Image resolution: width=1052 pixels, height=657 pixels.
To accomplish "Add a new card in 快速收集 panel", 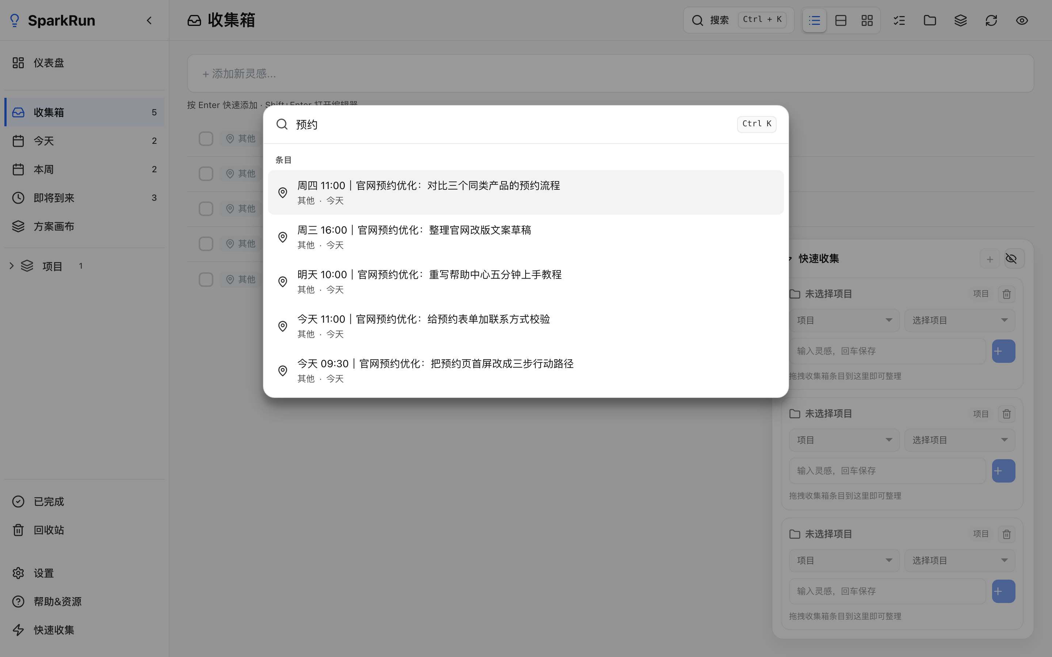I will 990,260.
